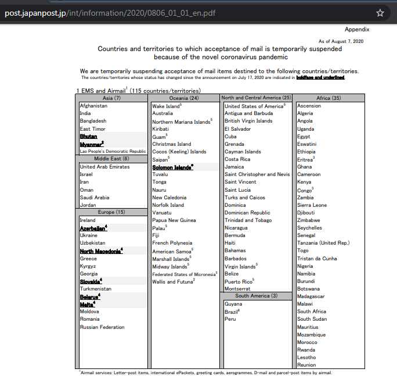Click 'Sierra Leone' in Africa list
The height and width of the screenshot is (376, 397).
(x=312, y=205)
